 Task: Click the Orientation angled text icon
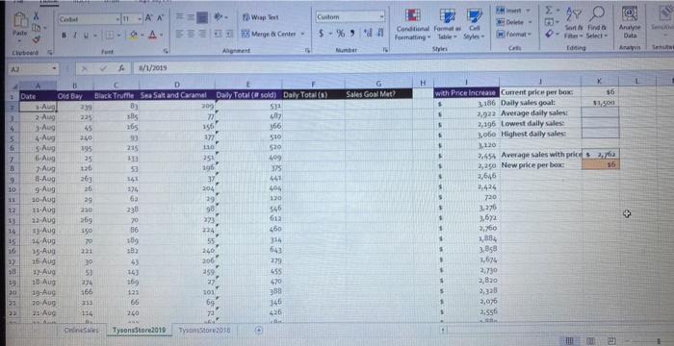(x=218, y=17)
